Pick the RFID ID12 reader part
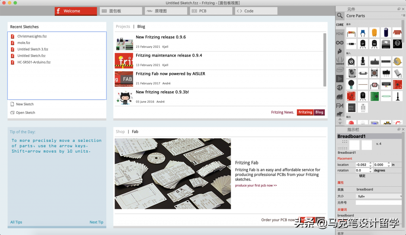Screen dimensions: 406x235 click(351, 107)
